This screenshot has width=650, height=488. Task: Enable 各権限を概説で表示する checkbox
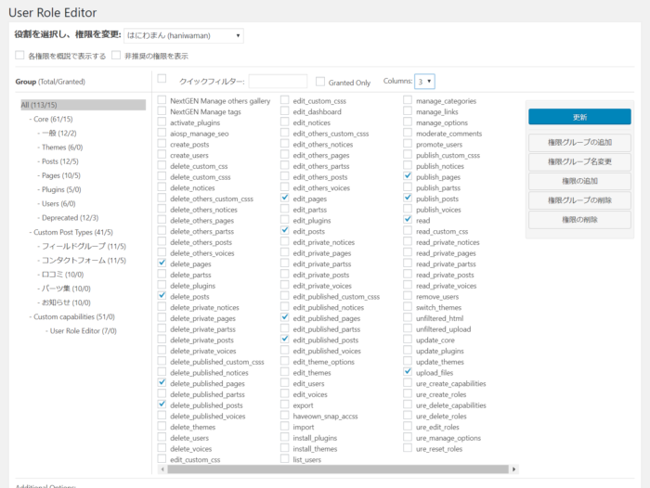[19, 56]
